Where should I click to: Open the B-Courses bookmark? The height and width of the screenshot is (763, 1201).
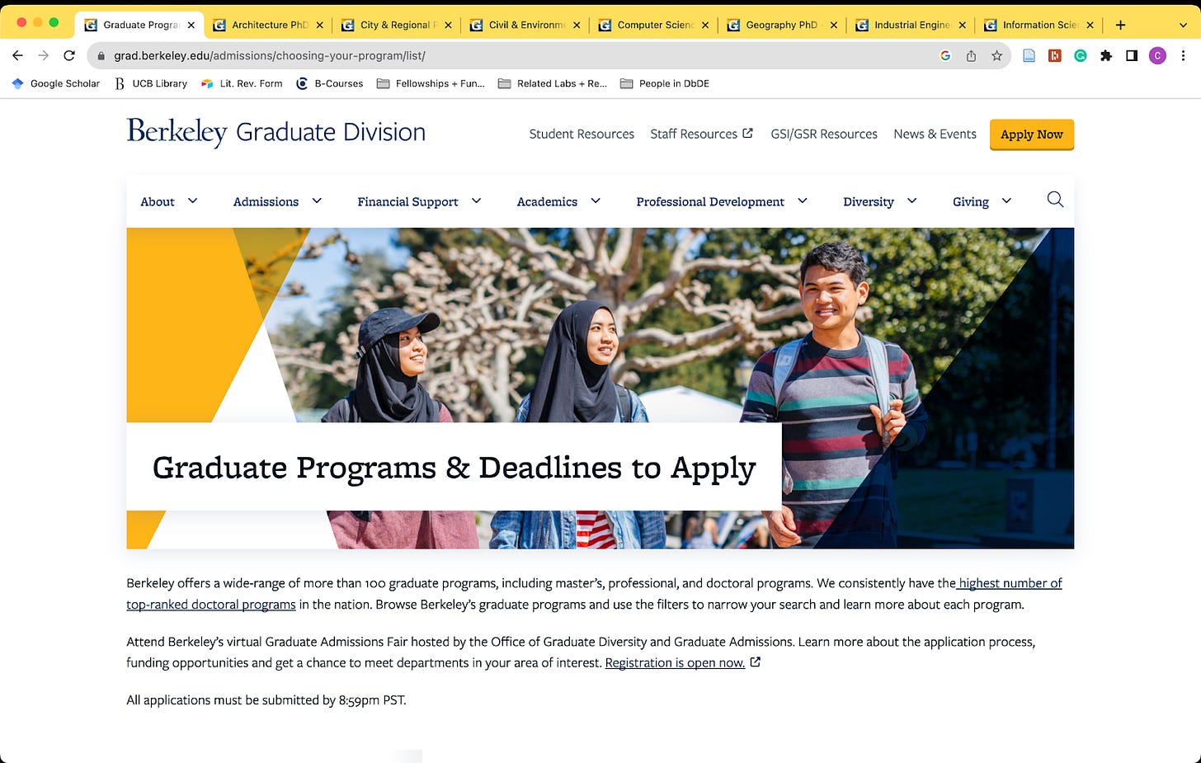(x=329, y=83)
